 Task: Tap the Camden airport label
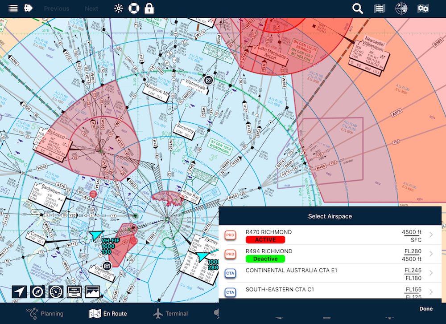tap(36, 238)
